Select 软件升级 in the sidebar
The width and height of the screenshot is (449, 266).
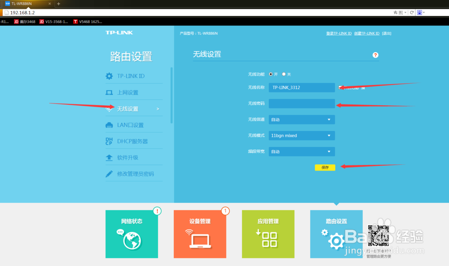128,158
